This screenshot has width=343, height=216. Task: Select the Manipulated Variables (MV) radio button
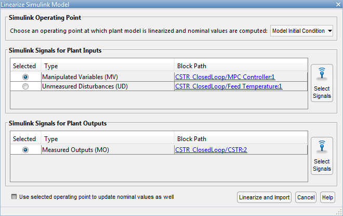tap(25, 77)
